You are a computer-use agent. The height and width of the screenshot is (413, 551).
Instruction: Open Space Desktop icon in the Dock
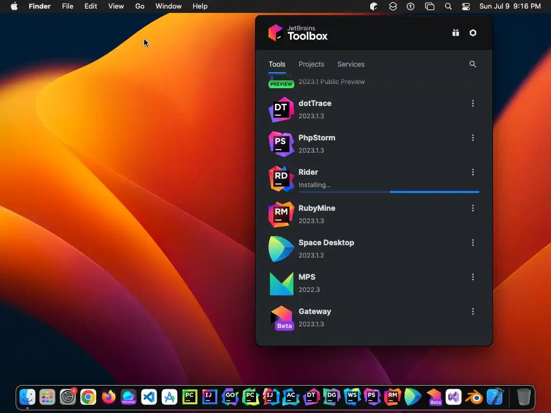(413, 397)
